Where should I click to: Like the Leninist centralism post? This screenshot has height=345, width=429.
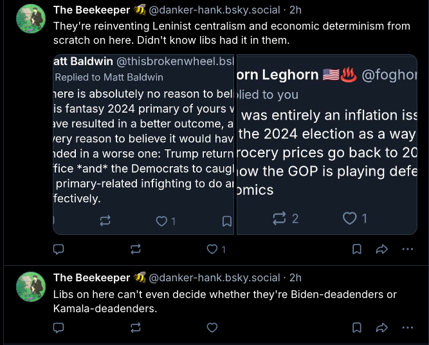coord(212,249)
